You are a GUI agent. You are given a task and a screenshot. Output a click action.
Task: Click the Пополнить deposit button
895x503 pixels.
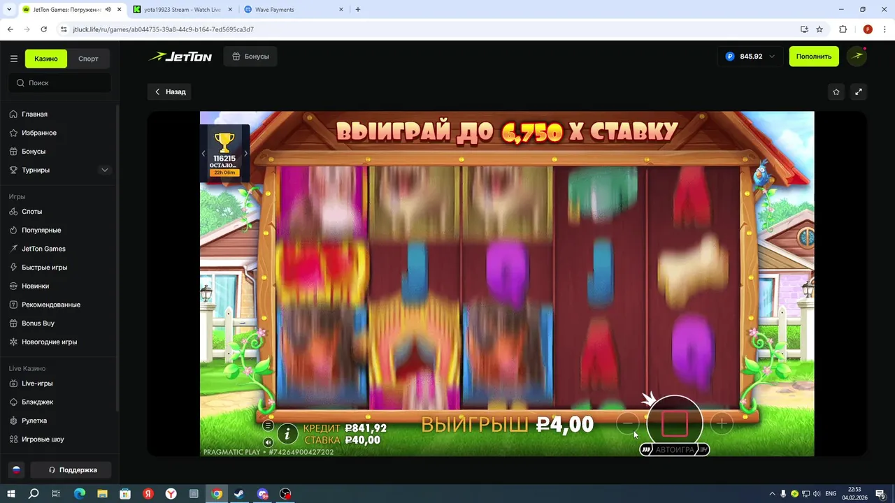point(814,57)
